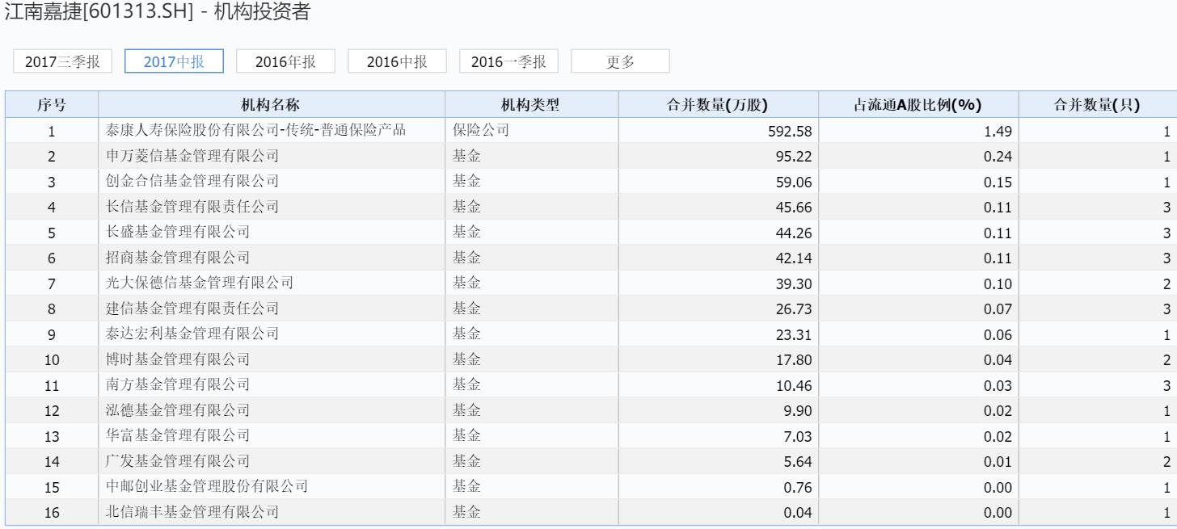
Task: Select 泓德基金管理有限公司 entry
Action: click(178, 410)
